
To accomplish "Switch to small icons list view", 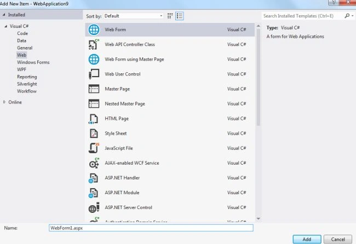I will 179,16.
